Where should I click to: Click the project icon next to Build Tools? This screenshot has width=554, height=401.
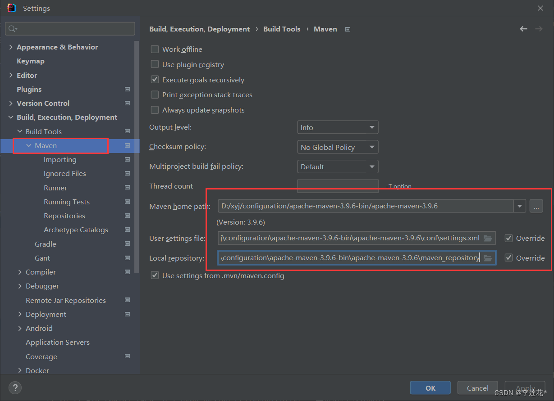(x=127, y=131)
